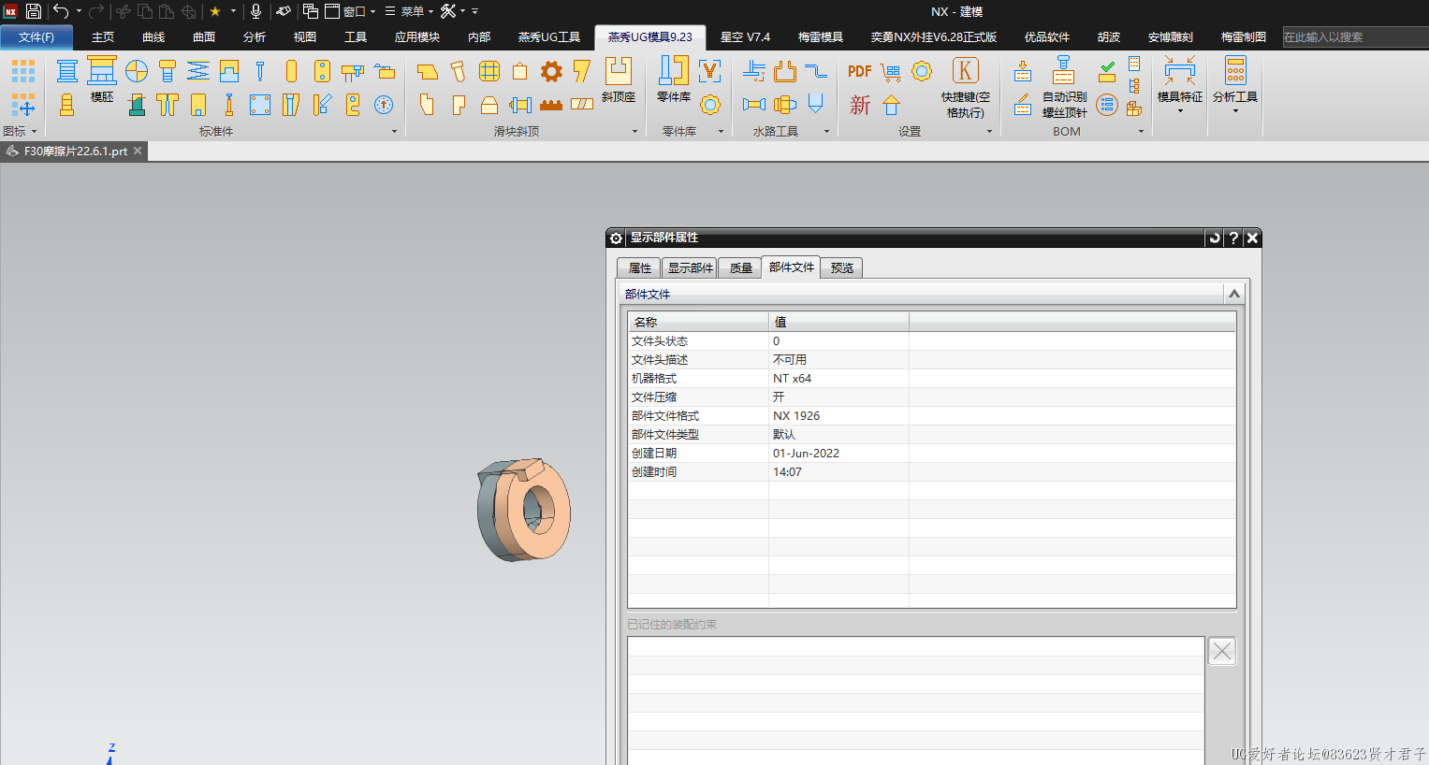The image size is (1429, 765).
Task: Click the orange up-arrow icon in 设置 group
Action: pos(891,105)
